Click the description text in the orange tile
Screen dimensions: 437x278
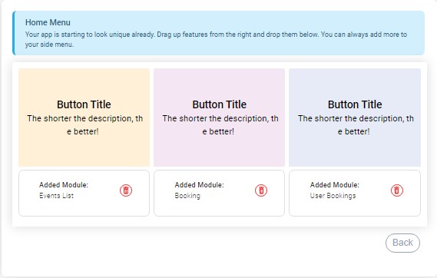(84, 125)
